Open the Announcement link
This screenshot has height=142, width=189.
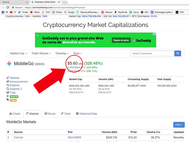click(19, 82)
